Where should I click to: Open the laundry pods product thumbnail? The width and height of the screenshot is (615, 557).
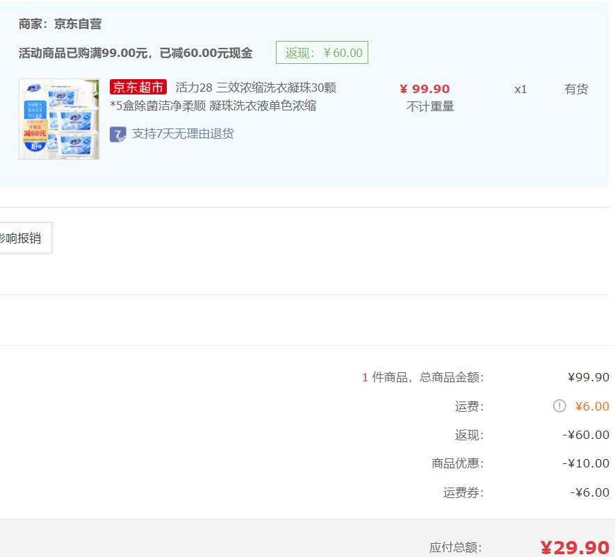pyautogui.click(x=59, y=119)
